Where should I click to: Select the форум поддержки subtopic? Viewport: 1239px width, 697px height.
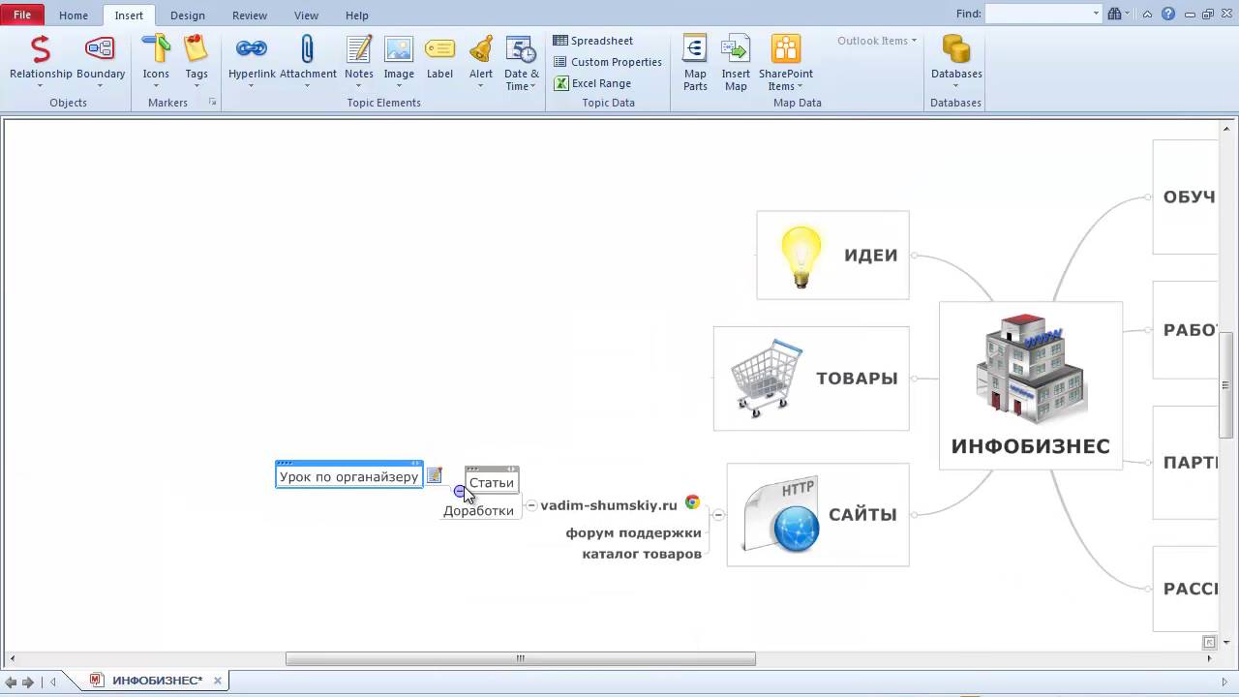coord(634,532)
